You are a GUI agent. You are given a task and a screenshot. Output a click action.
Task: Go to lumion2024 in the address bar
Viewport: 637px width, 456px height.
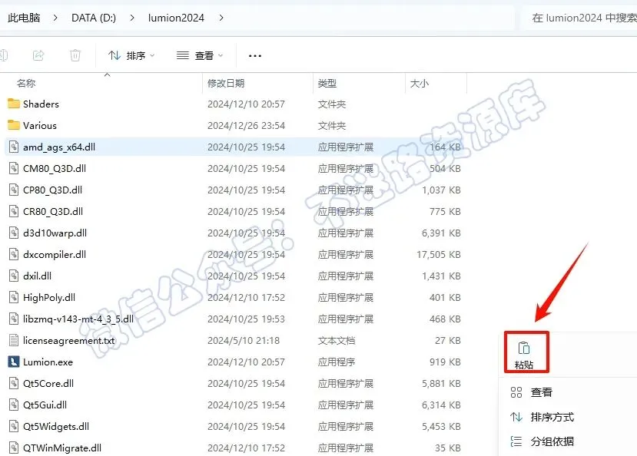point(176,18)
